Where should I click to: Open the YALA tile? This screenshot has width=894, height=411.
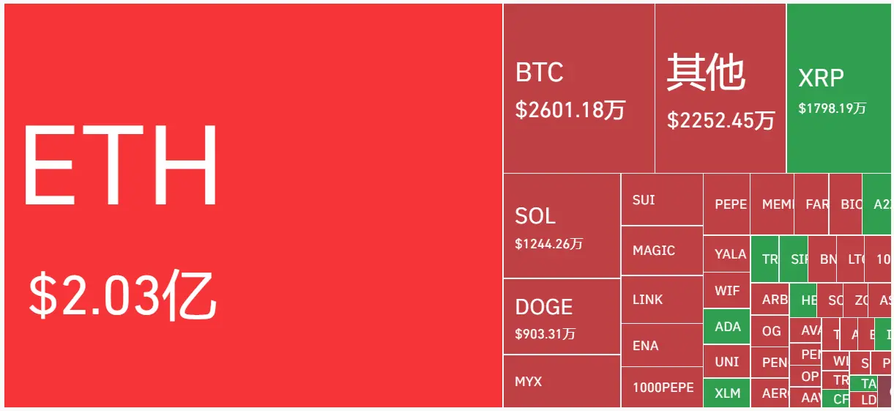(x=726, y=253)
